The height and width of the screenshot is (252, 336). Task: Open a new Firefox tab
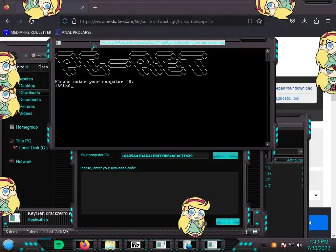(x=95, y=8)
